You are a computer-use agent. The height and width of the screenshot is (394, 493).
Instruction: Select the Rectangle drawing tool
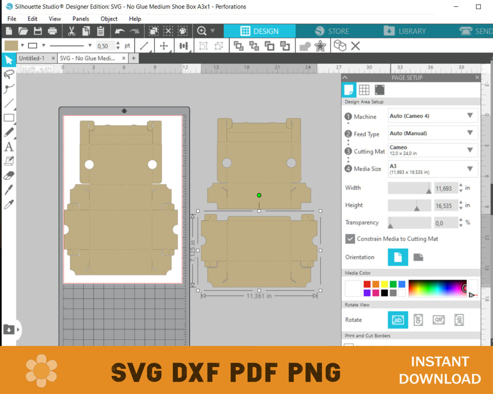coord(9,118)
